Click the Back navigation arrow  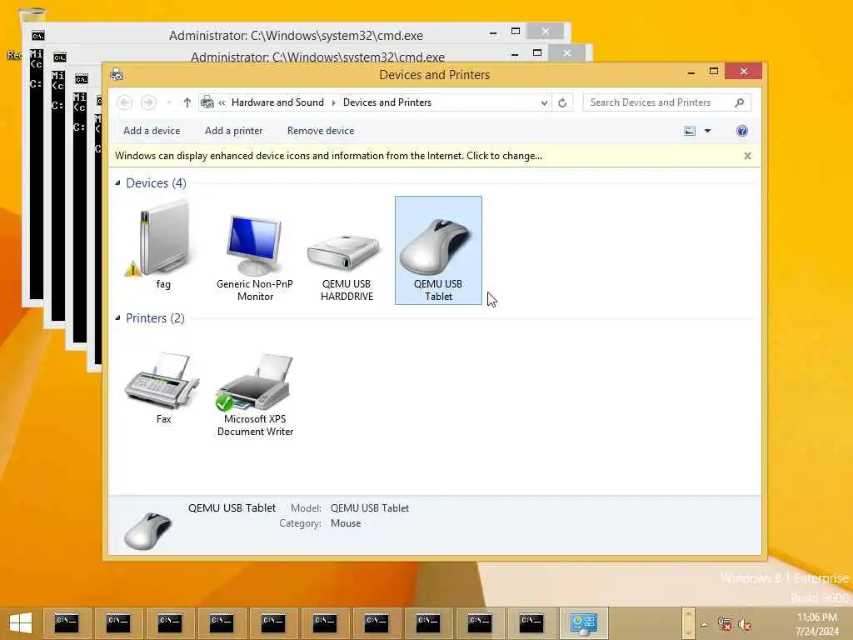click(x=125, y=102)
